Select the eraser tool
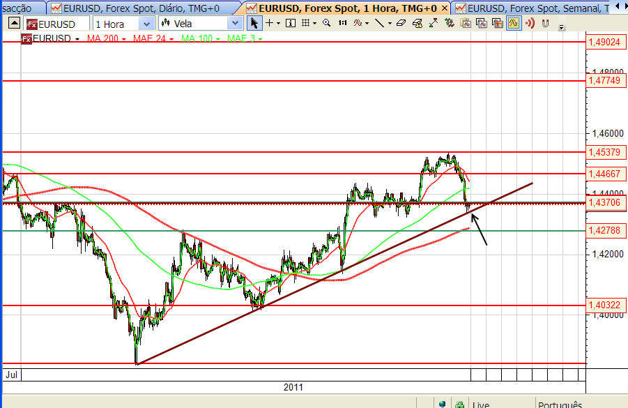 coord(401,23)
